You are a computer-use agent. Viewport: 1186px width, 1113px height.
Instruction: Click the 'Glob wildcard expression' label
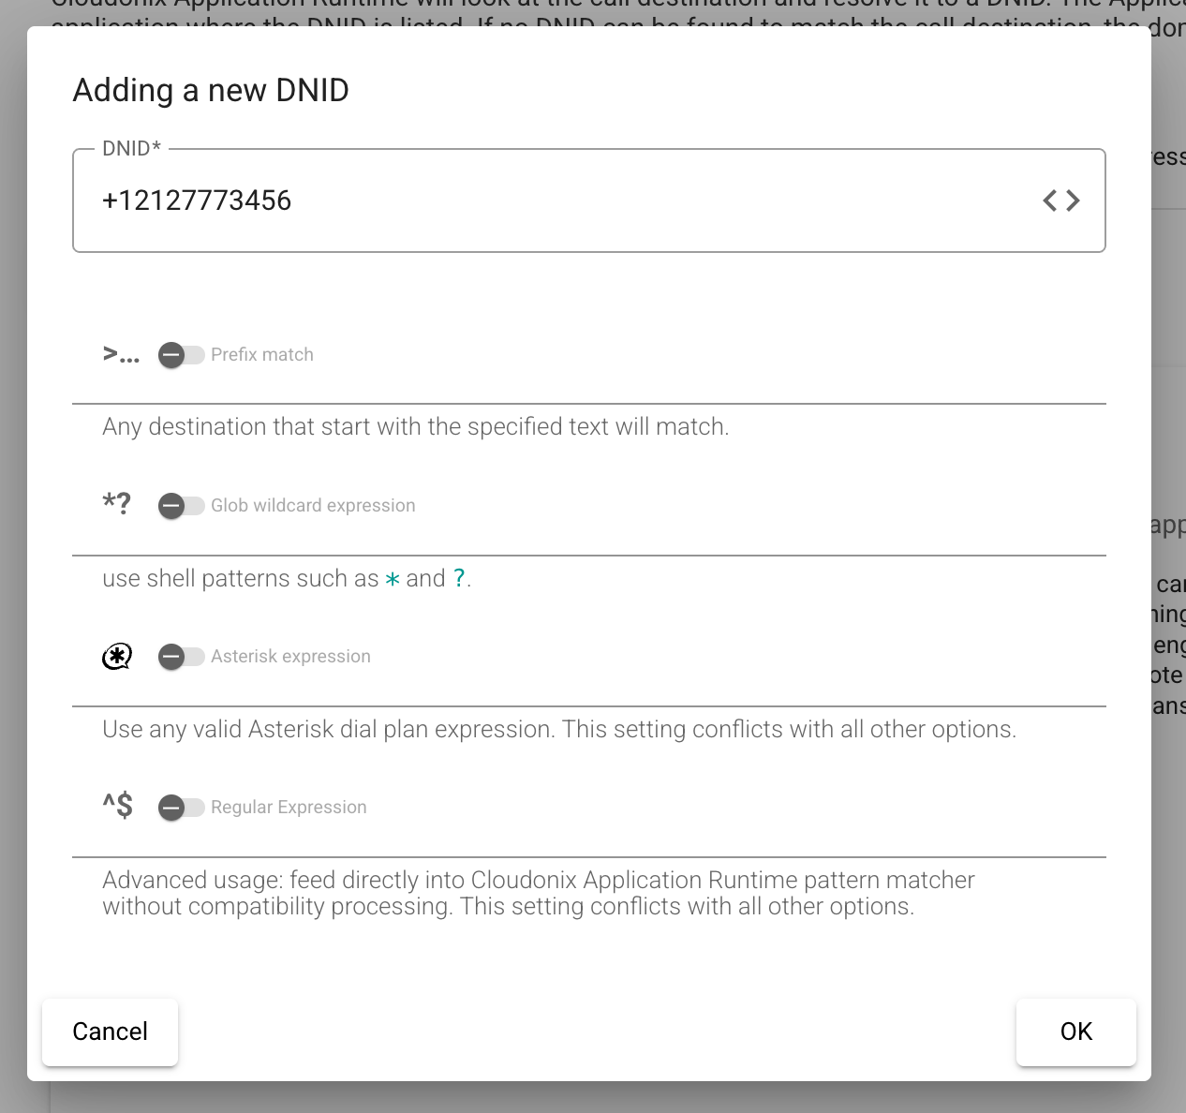click(x=313, y=506)
